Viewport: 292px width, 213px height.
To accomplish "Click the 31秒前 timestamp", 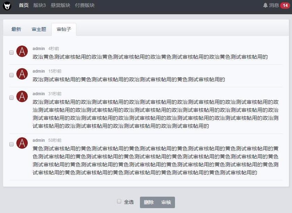I will [x=55, y=93].
